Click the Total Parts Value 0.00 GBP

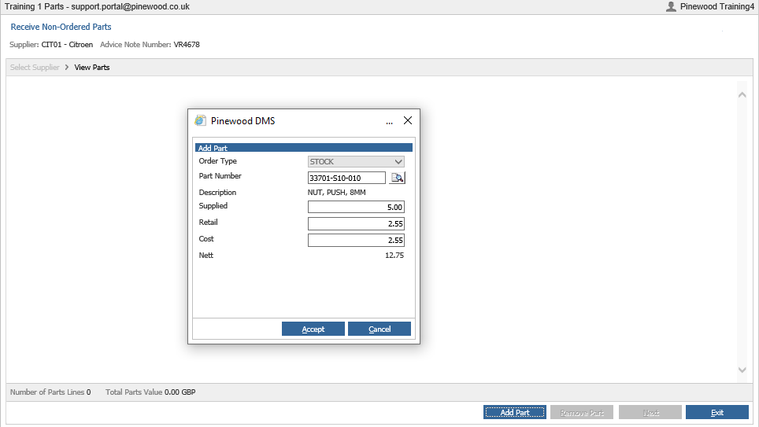point(150,392)
